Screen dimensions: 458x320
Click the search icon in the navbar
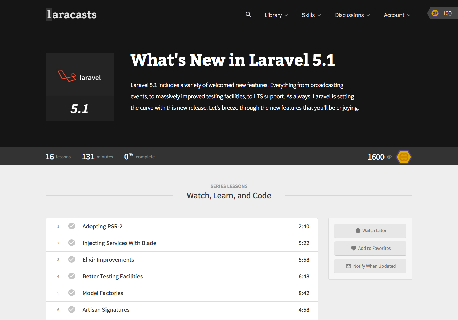pyautogui.click(x=248, y=15)
